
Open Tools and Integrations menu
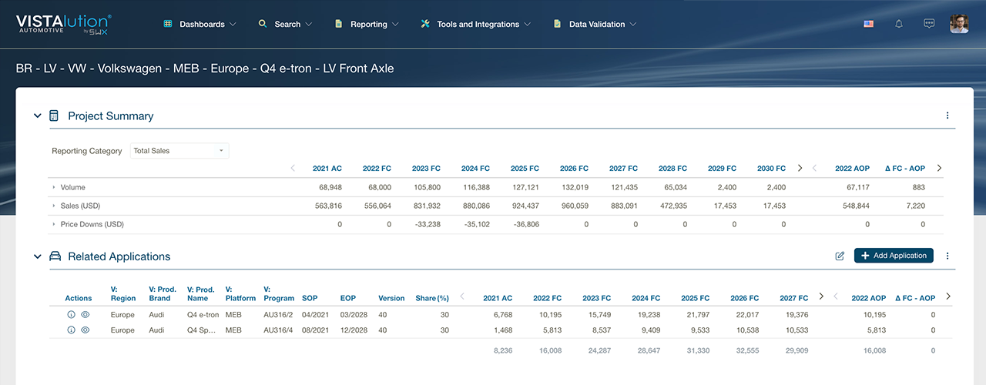(x=476, y=24)
